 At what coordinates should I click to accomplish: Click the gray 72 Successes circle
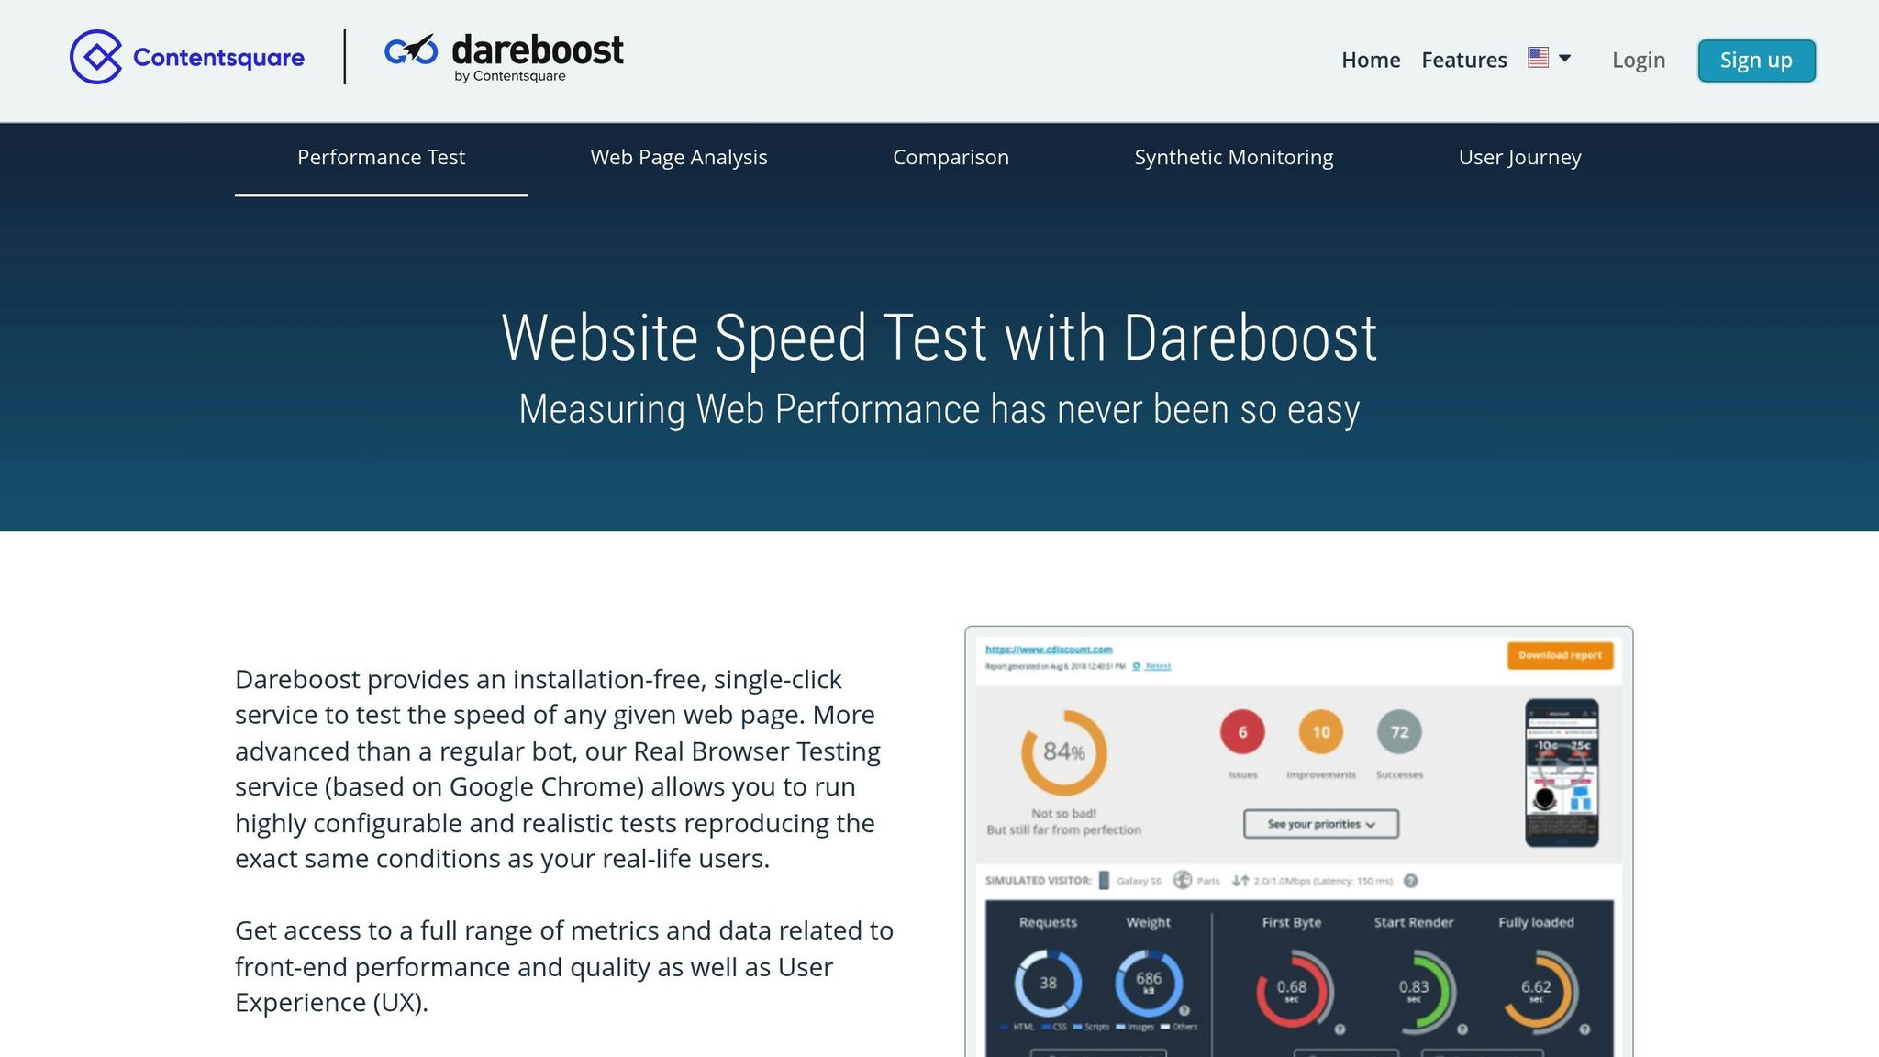click(1399, 732)
